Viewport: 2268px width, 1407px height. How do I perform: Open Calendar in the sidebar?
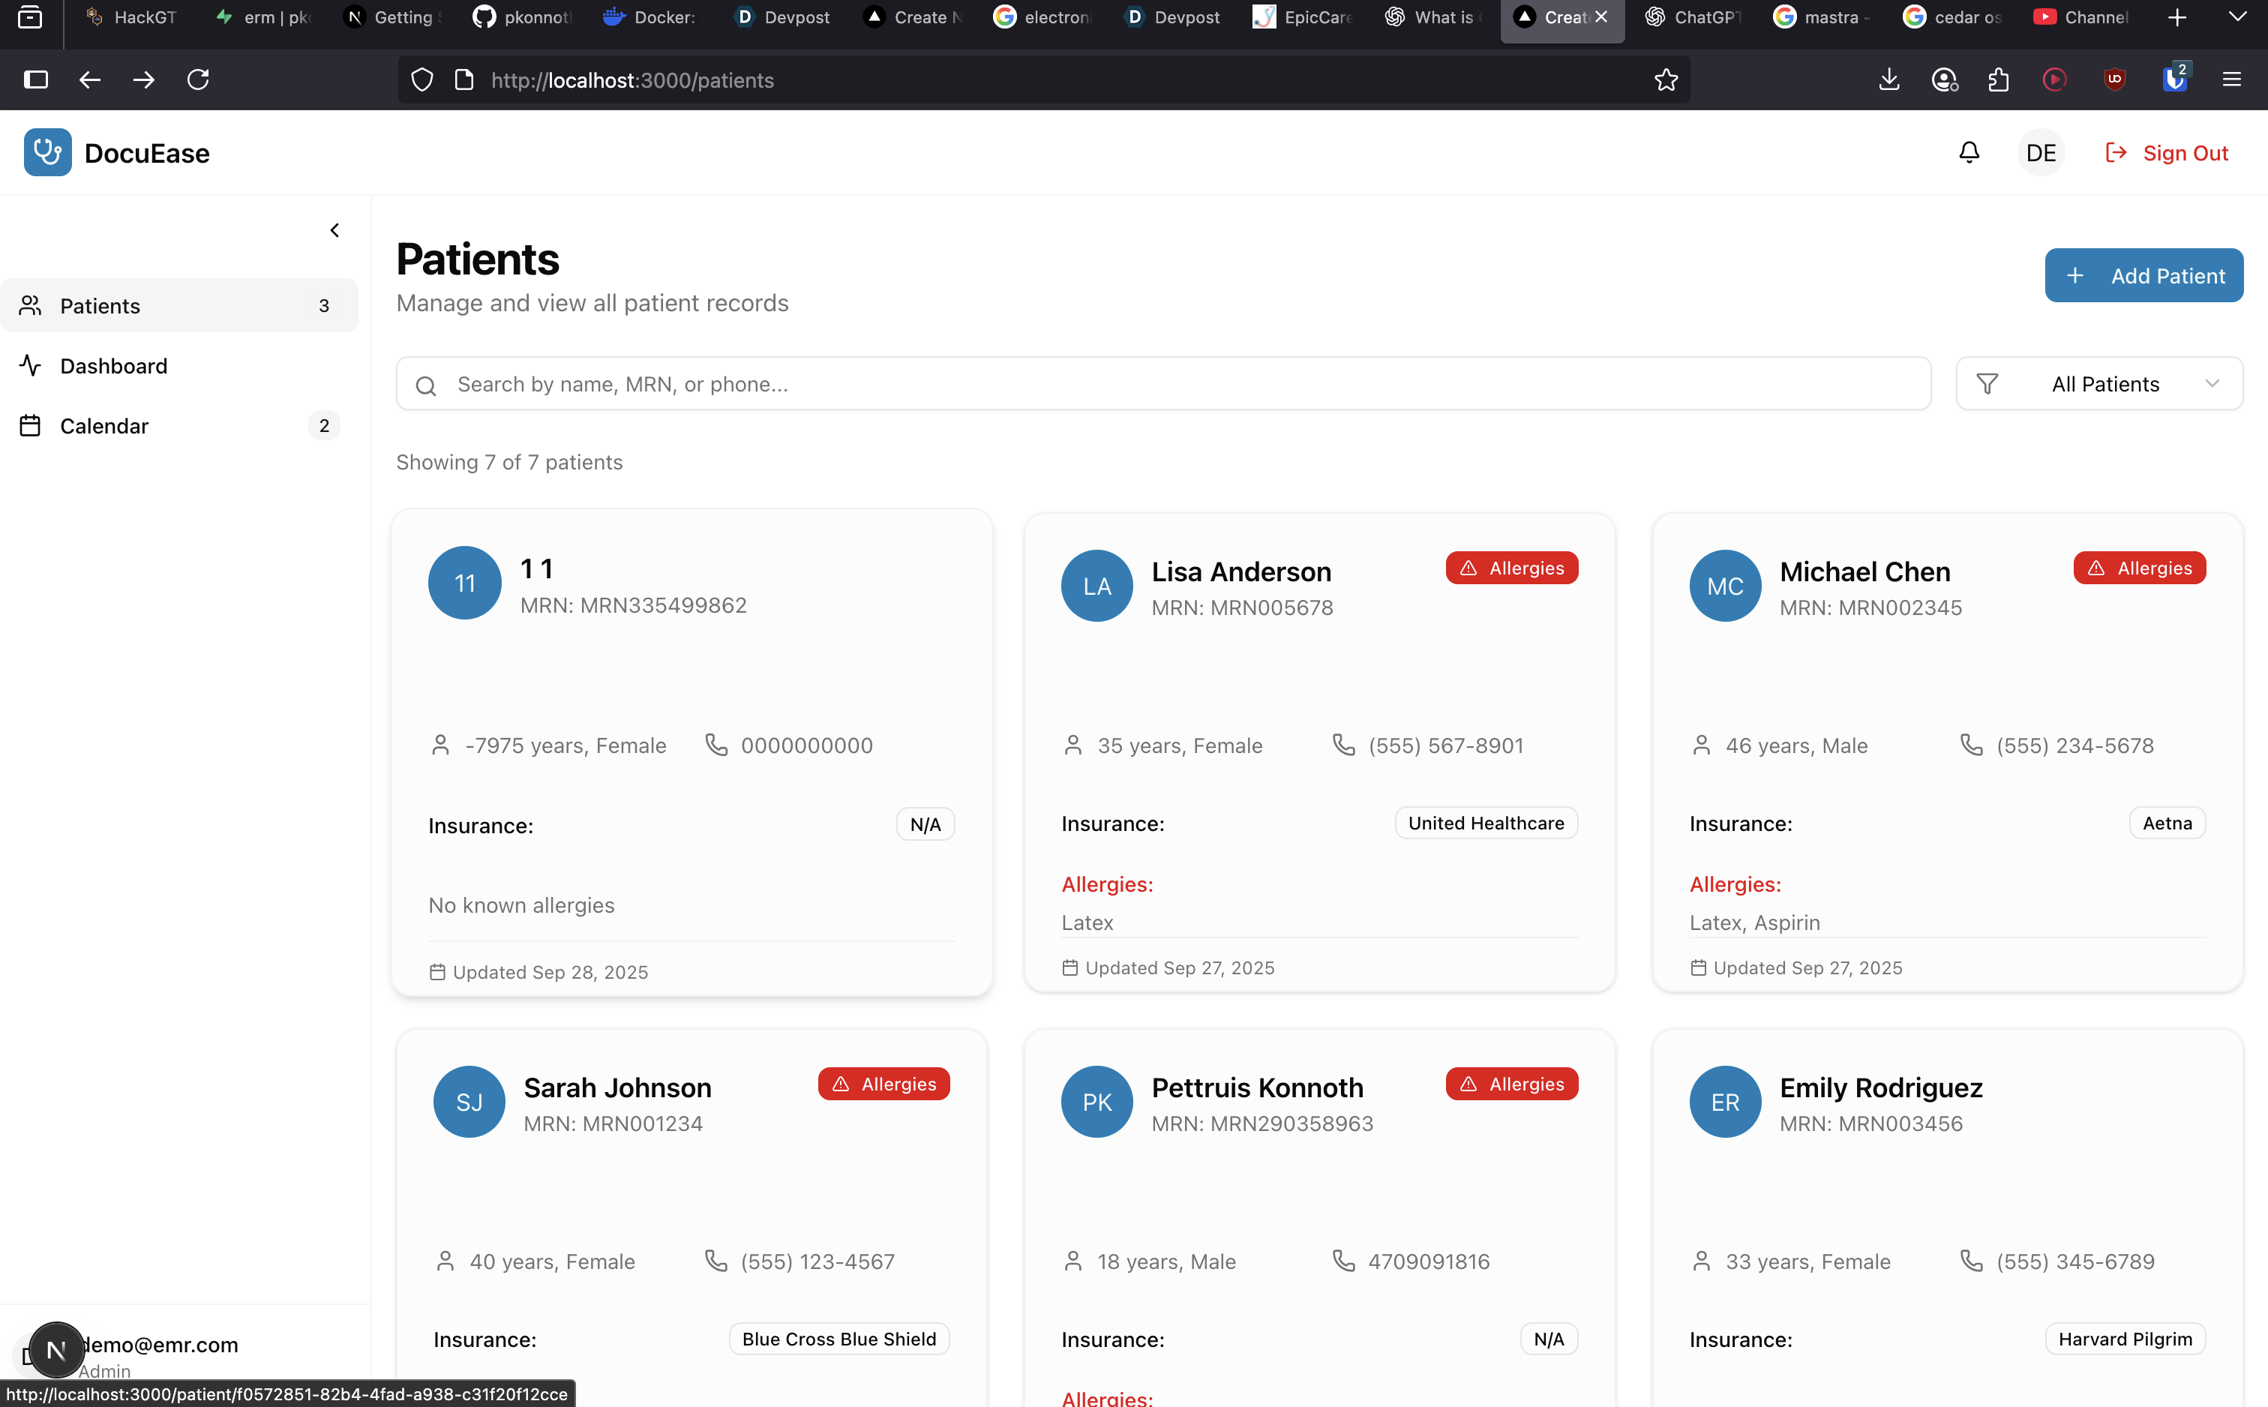click(x=104, y=425)
